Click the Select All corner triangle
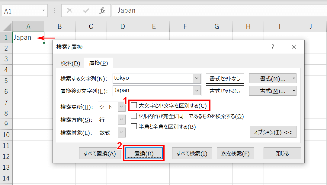Image resolution: width=327 pixels, height=185 pixels. tap(7, 27)
